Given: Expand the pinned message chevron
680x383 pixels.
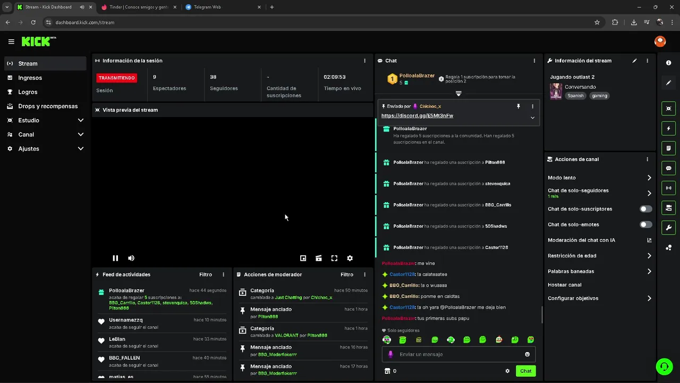Looking at the screenshot, I should 532,118.
